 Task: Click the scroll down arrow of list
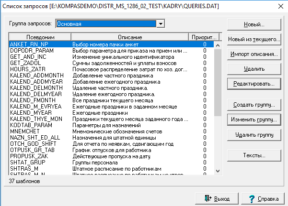(218, 171)
